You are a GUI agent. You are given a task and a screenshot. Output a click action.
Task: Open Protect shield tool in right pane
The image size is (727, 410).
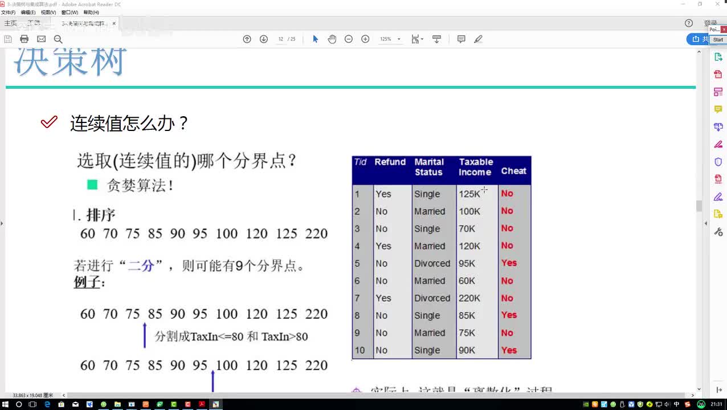tap(718, 162)
